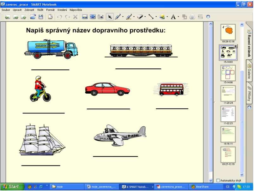254x191 pixels.
Task: Move sidebar with blue arrow button
Action: click(249, 107)
